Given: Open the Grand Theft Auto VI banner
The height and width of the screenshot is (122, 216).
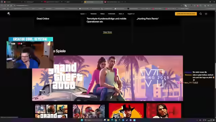Looking at the screenshot, I should [x=107, y=78].
